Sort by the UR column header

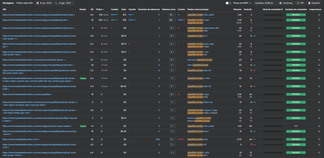click(x=92, y=9)
